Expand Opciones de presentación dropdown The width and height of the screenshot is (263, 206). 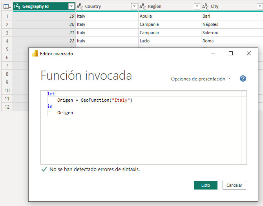(x=201, y=79)
